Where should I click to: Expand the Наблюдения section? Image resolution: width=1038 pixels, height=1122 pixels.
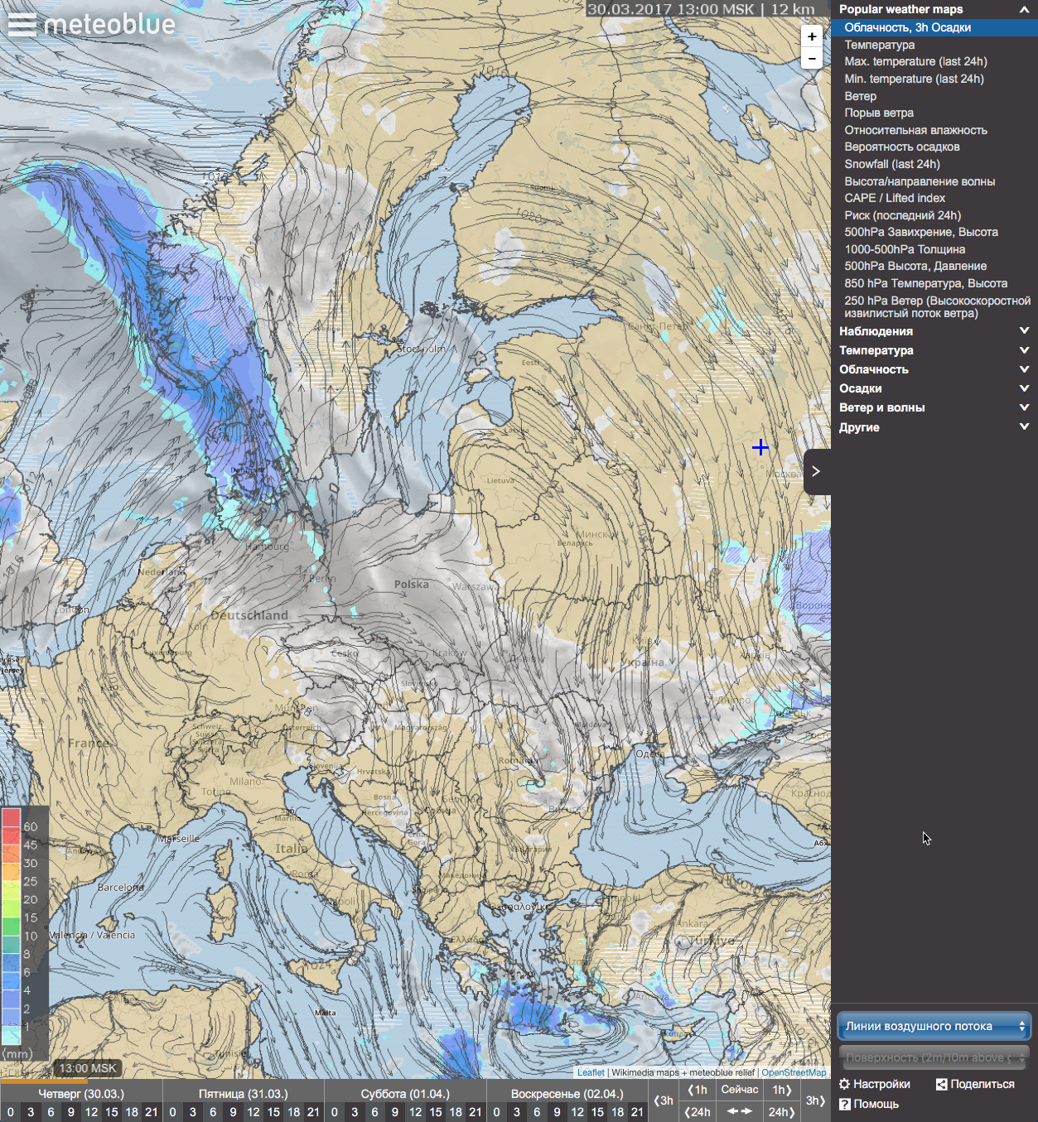[x=1024, y=330]
